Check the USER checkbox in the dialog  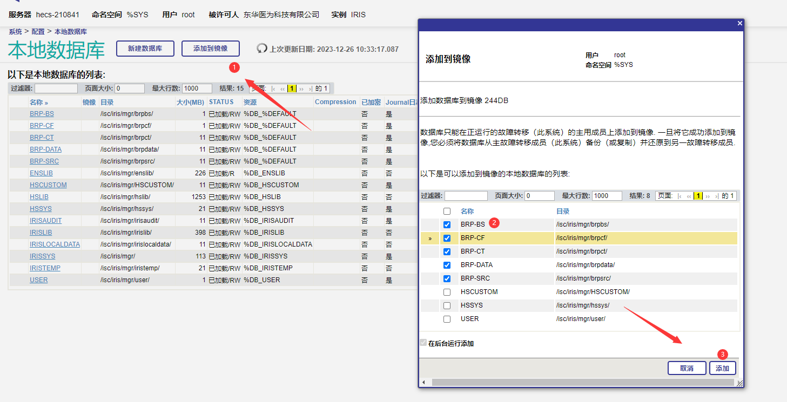[447, 319]
